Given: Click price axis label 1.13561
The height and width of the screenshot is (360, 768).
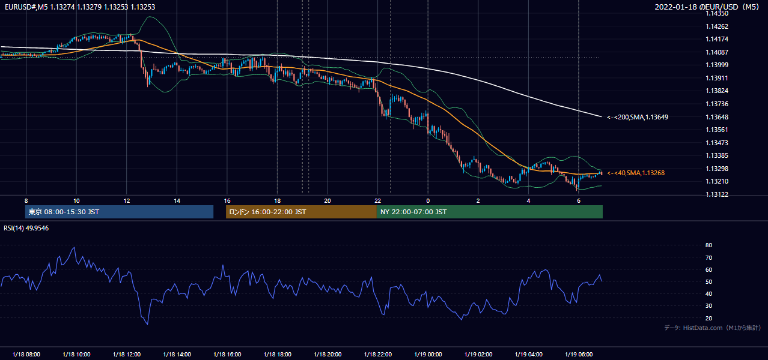Looking at the screenshot, I should pyautogui.click(x=717, y=130).
